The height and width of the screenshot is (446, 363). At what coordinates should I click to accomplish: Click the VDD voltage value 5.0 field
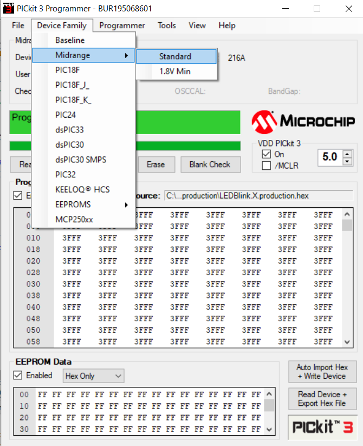coord(330,157)
